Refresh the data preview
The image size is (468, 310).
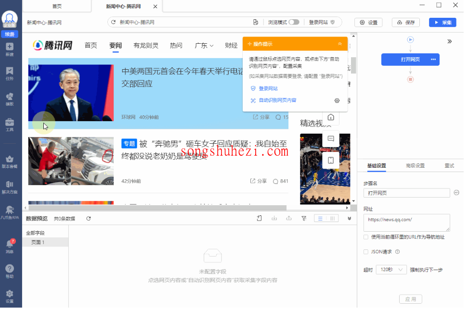click(88, 219)
